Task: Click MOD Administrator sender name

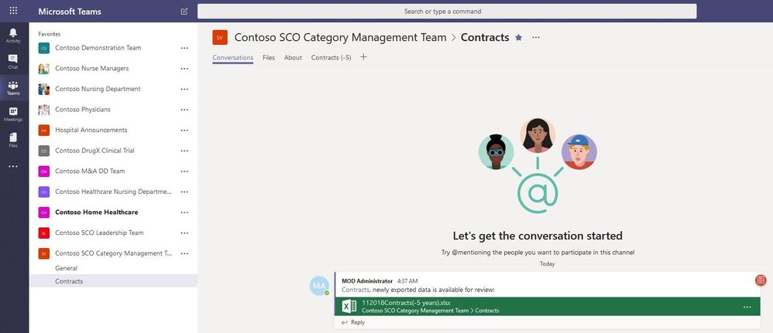Action: coord(367,281)
